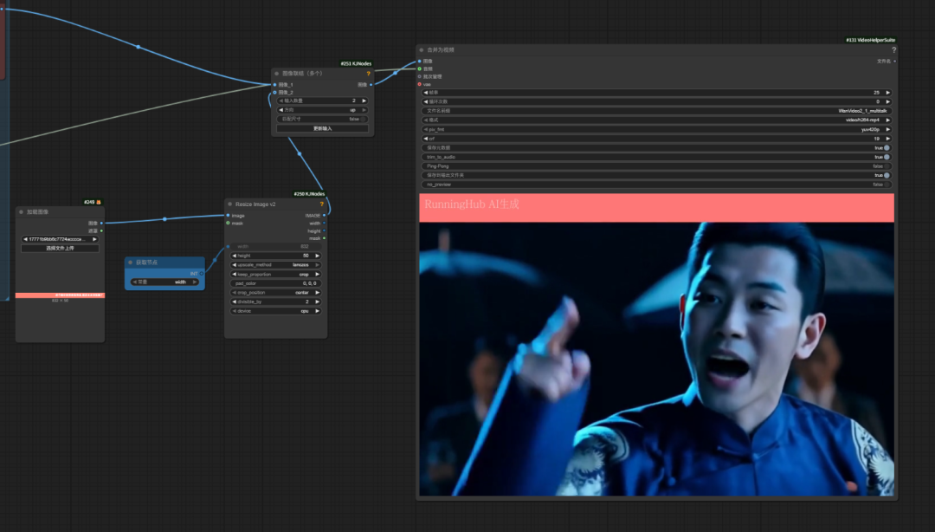This screenshot has width=935, height=532.
Task: Decrease the crf value
Action: tap(426, 139)
